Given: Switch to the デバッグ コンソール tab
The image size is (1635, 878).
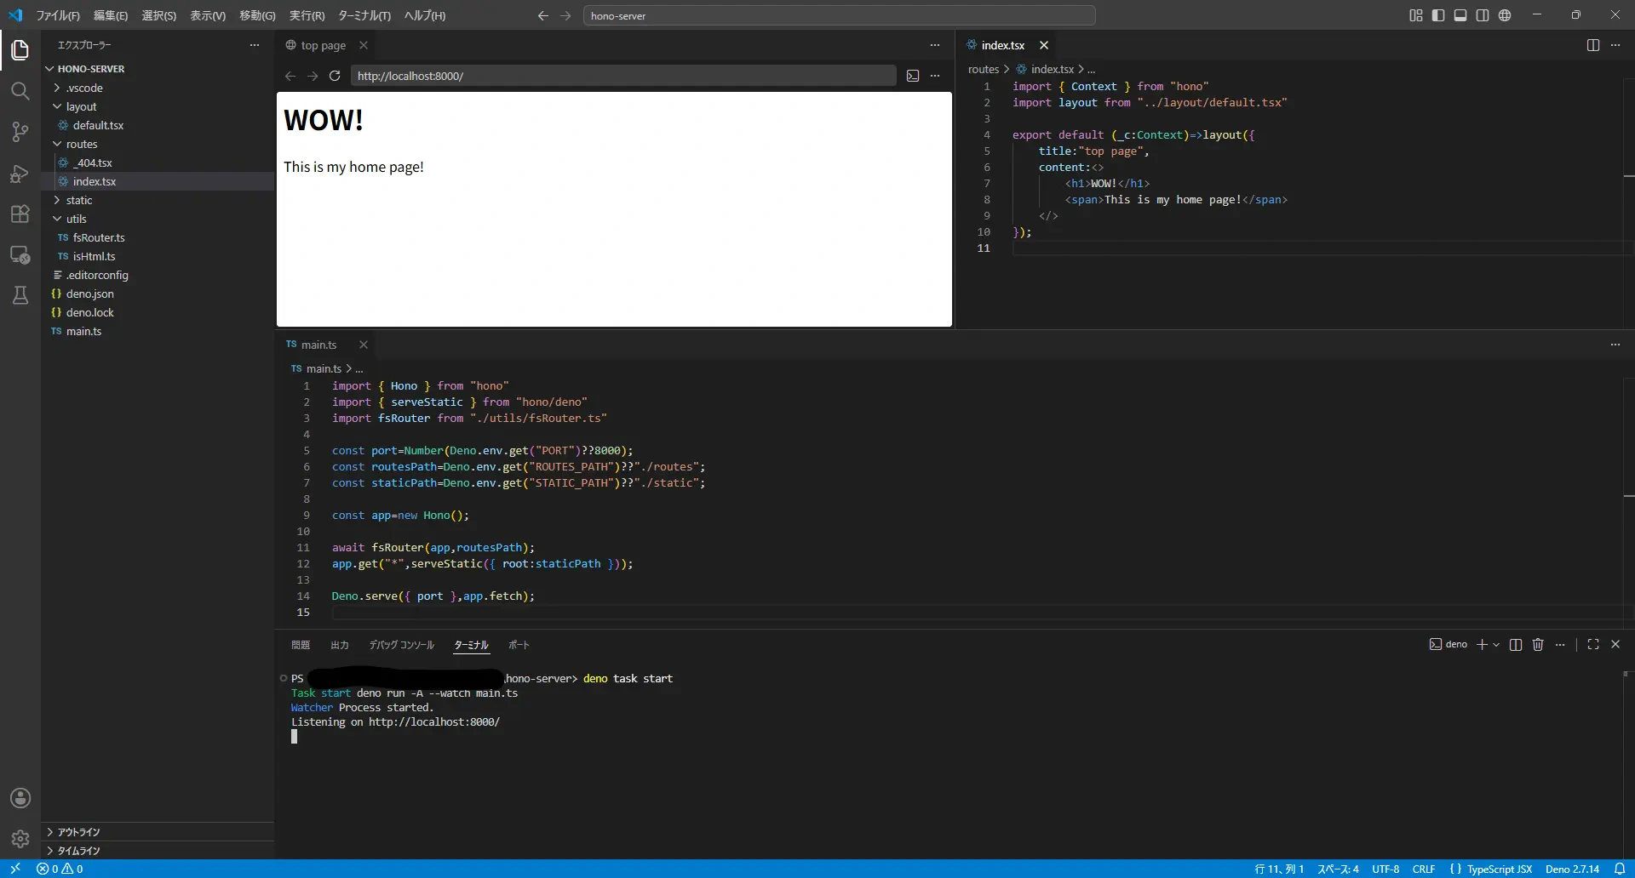Looking at the screenshot, I should tap(402, 645).
